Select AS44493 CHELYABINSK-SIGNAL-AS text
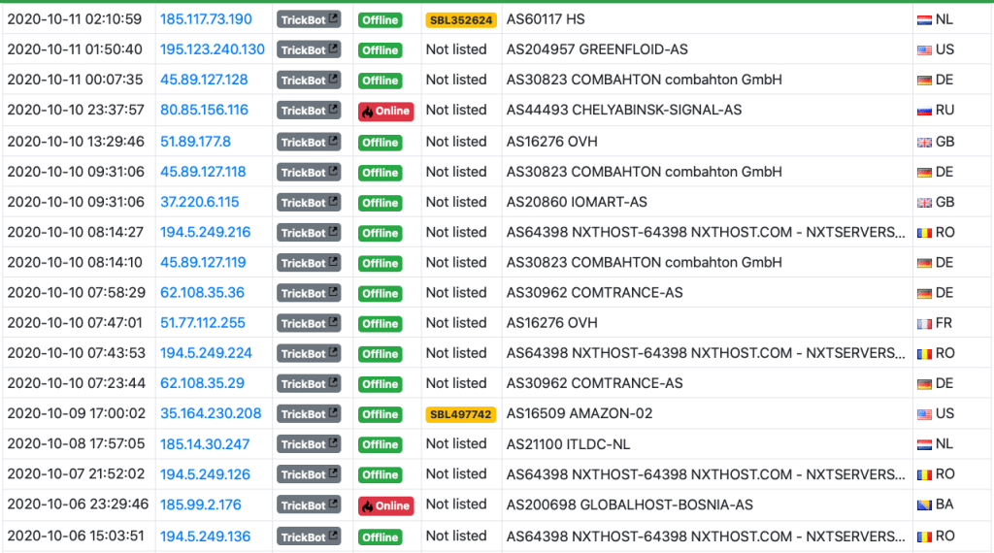This screenshot has height=553, width=994. (x=624, y=111)
